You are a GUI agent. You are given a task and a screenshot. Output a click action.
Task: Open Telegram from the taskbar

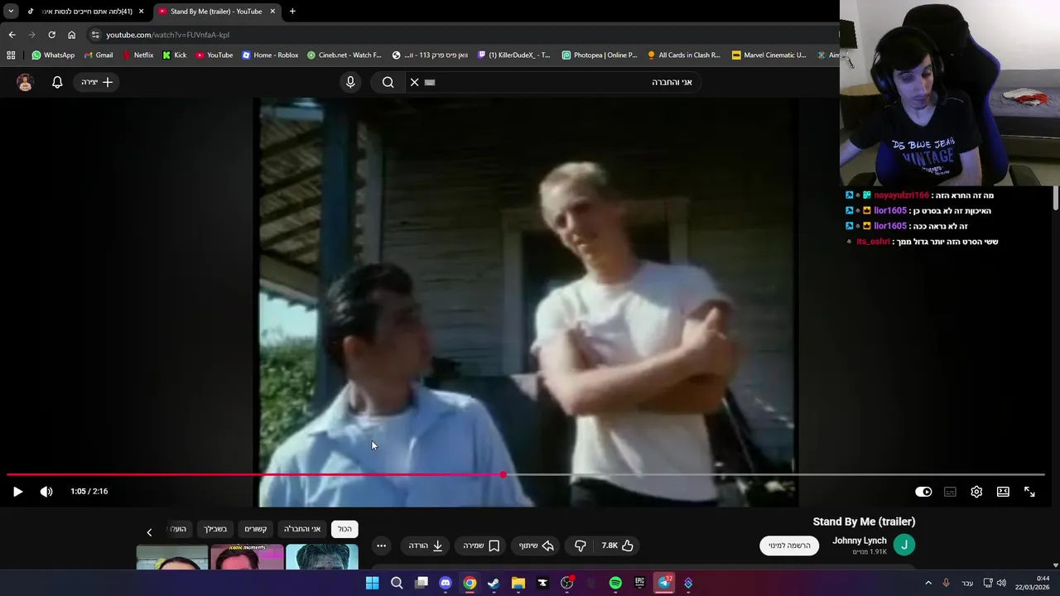[x=664, y=583]
